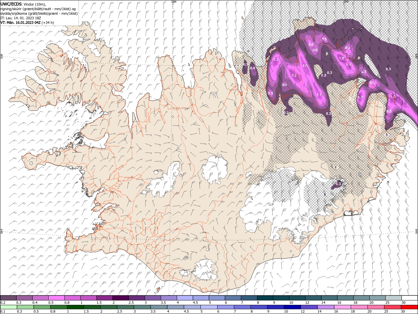This screenshot has width=418, height=314.
Task: Click the upper scale '30' label
Action: [404, 303]
